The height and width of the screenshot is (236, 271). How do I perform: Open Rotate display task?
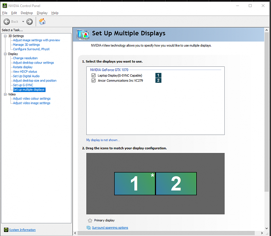(x=23, y=67)
